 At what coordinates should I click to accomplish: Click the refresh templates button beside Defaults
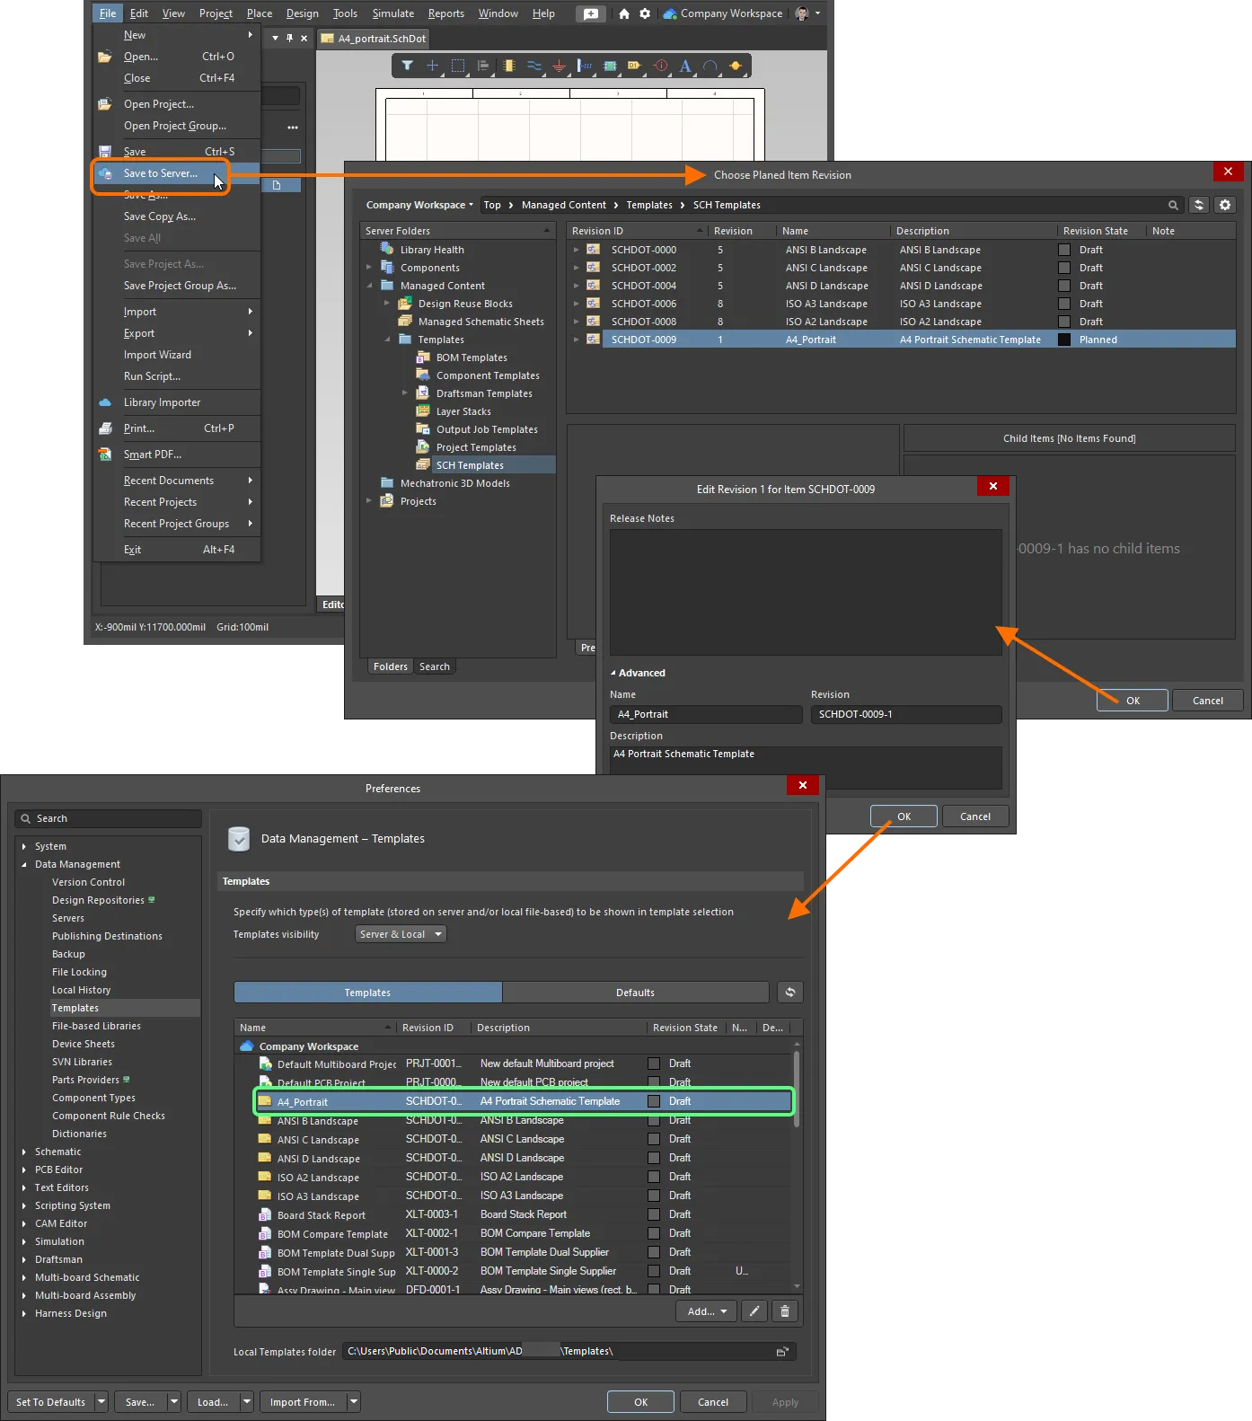790,993
